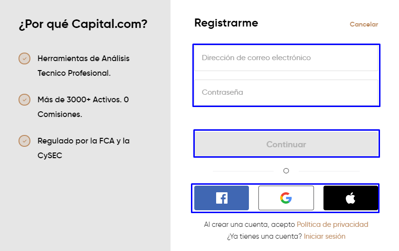This screenshot has height=251, width=399.
Task: Sign up with the Facebook icon button
Action: click(x=221, y=198)
